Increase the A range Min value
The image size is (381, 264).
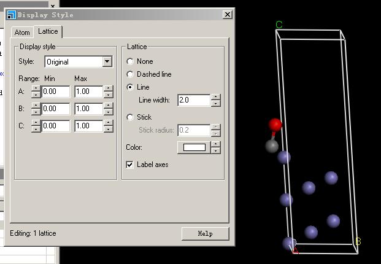tap(36, 88)
